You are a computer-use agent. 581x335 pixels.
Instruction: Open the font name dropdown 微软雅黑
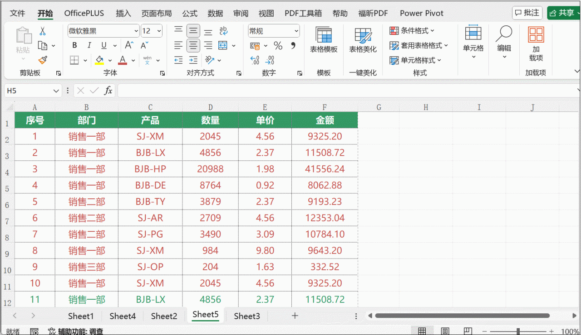[x=136, y=31]
